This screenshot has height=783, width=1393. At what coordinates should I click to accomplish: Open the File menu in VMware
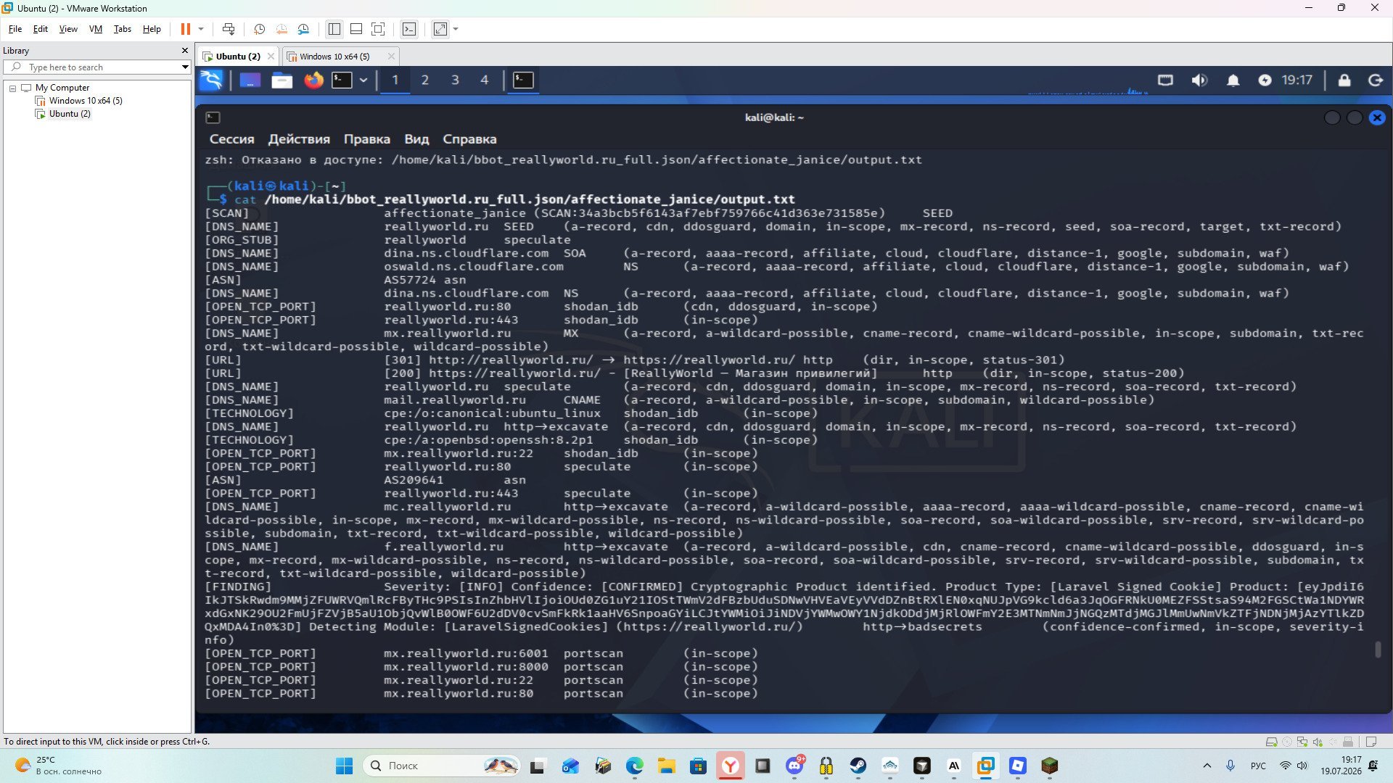tap(15, 29)
